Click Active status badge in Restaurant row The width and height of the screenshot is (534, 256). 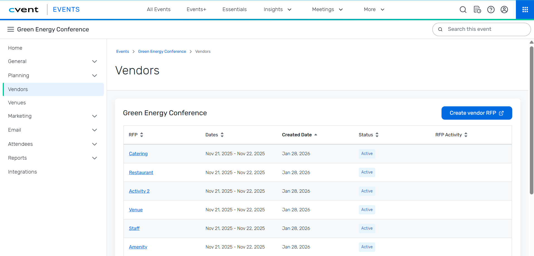coord(367,172)
